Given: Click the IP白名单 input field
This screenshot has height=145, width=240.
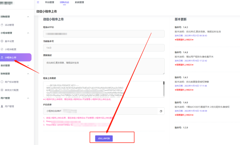Looking at the screenshot, I should pos(100,111).
